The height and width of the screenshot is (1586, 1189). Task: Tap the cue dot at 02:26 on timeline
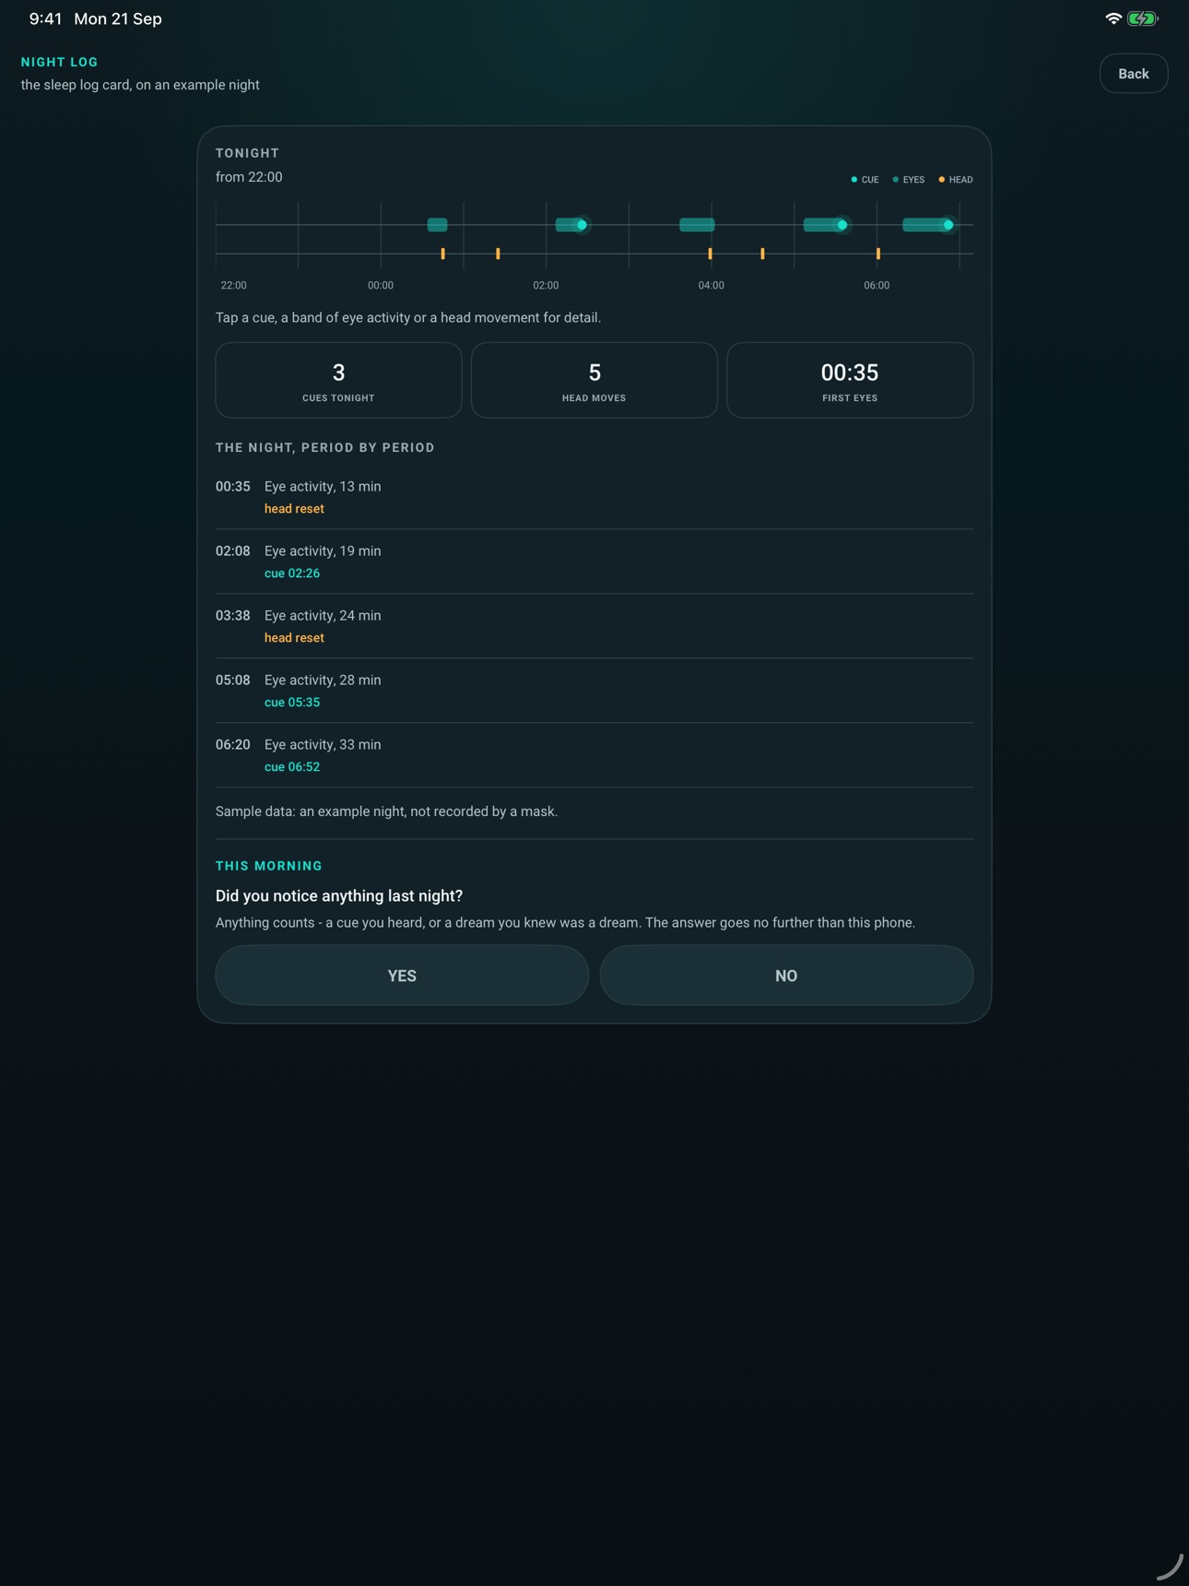tap(582, 225)
